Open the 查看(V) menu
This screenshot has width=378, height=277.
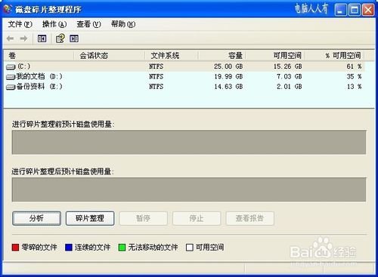pyautogui.click(x=88, y=24)
